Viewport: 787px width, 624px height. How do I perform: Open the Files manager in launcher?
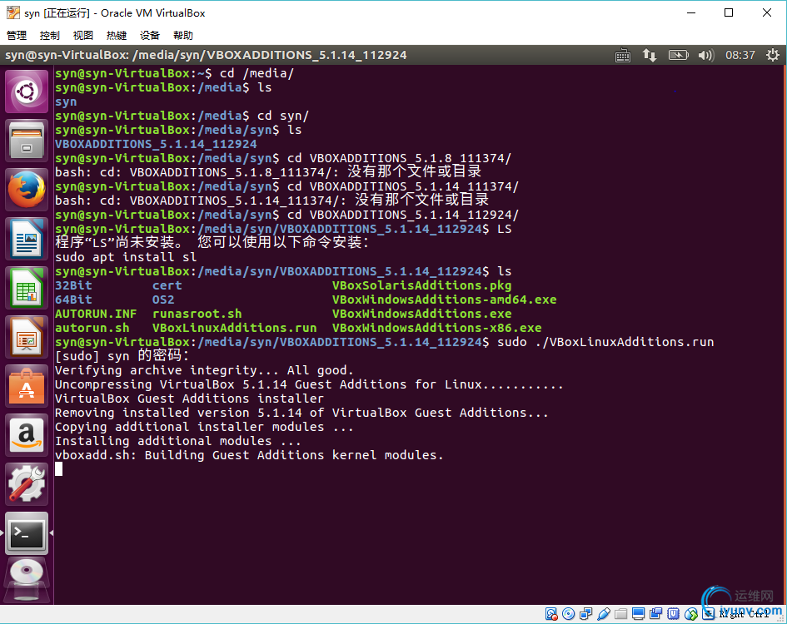(27, 141)
